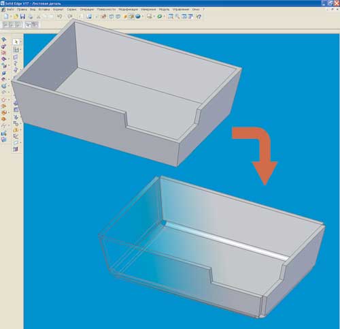Print using the printer icon

(x=31, y=16)
